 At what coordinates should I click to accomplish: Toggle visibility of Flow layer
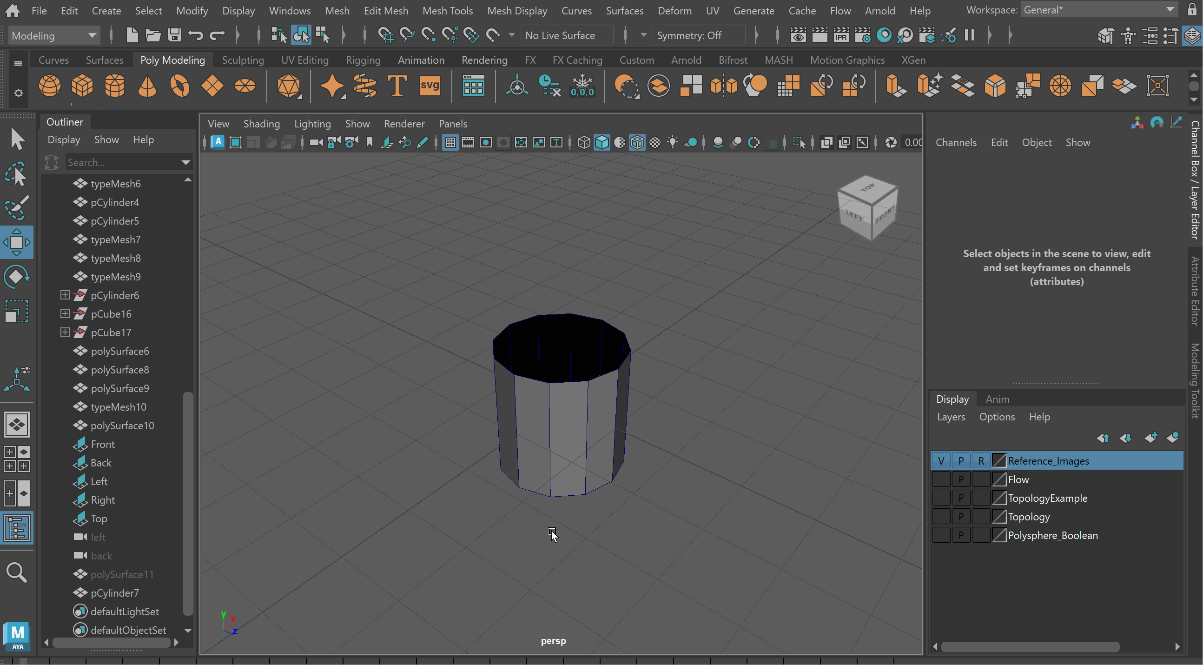click(940, 479)
